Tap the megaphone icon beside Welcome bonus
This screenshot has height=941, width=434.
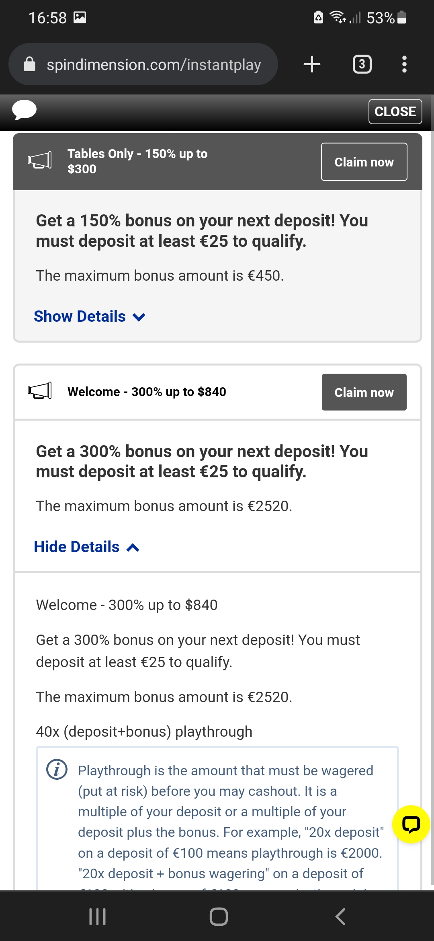coord(39,390)
